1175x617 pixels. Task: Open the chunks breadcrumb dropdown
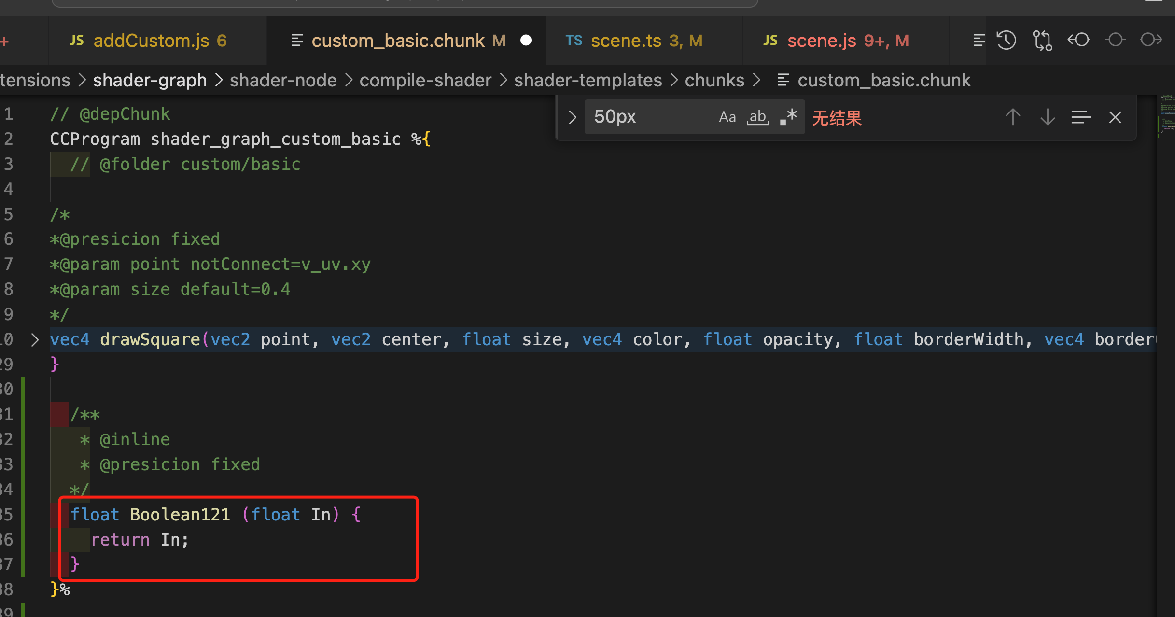coord(714,80)
